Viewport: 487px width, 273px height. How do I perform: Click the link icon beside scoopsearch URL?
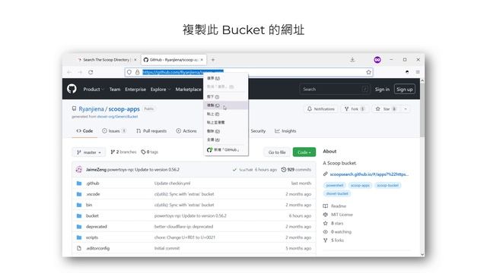pyautogui.click(x=326, y=174)
